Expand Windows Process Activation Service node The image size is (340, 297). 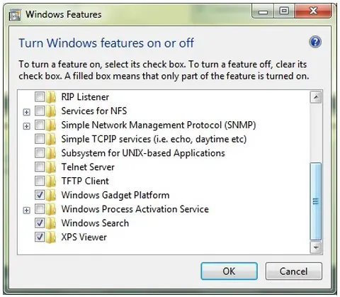27,211
